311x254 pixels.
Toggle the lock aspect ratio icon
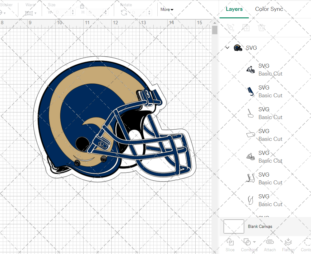[x=82, y=6]
